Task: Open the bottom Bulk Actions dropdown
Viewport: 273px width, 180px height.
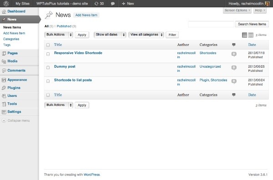Action: pyautogui.click(x=59, y=105)
